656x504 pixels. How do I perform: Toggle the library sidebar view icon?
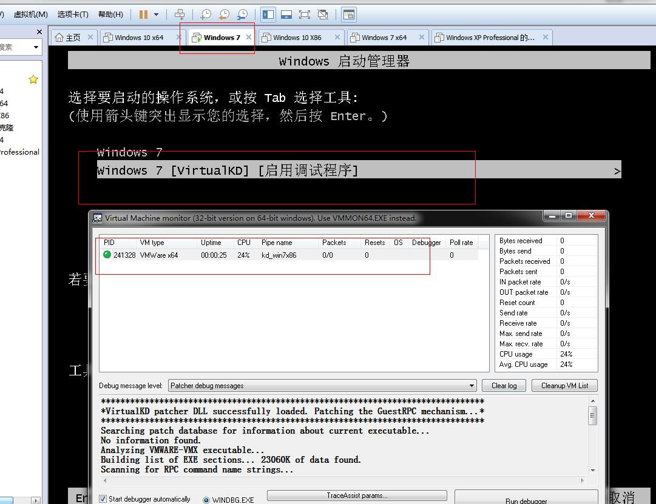268,14
